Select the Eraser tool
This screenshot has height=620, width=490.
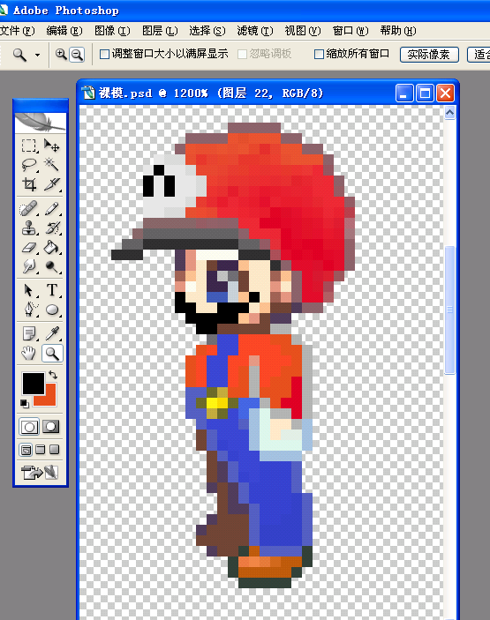[29, 248]
